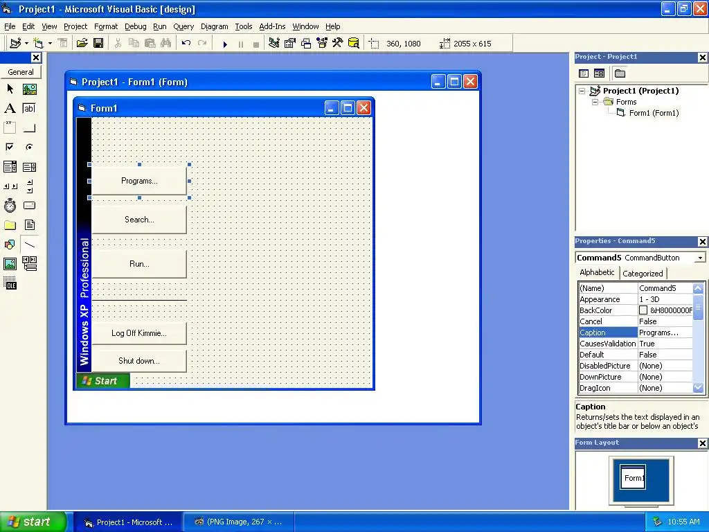Viewport: 709px width, 532px height.
Task: Select the Frame control tool
Action: pos(10,128)
